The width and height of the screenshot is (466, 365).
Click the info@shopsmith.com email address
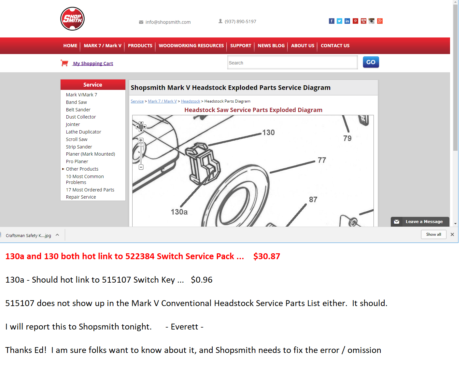click(x=168, y=22)
